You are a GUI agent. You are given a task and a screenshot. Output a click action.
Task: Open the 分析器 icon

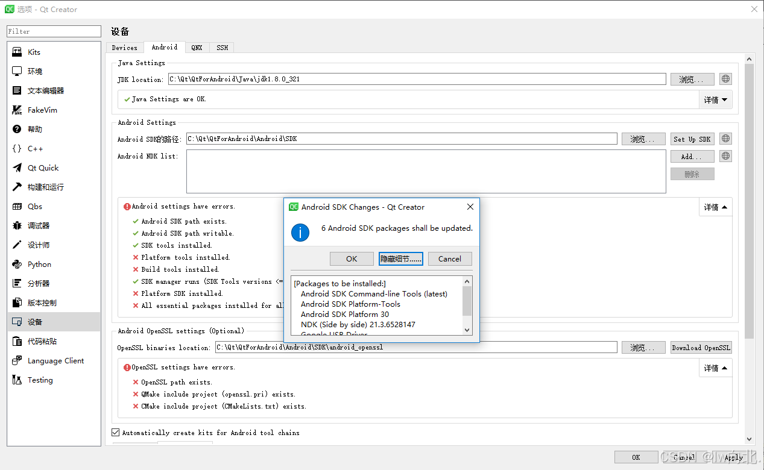point(17,283)
